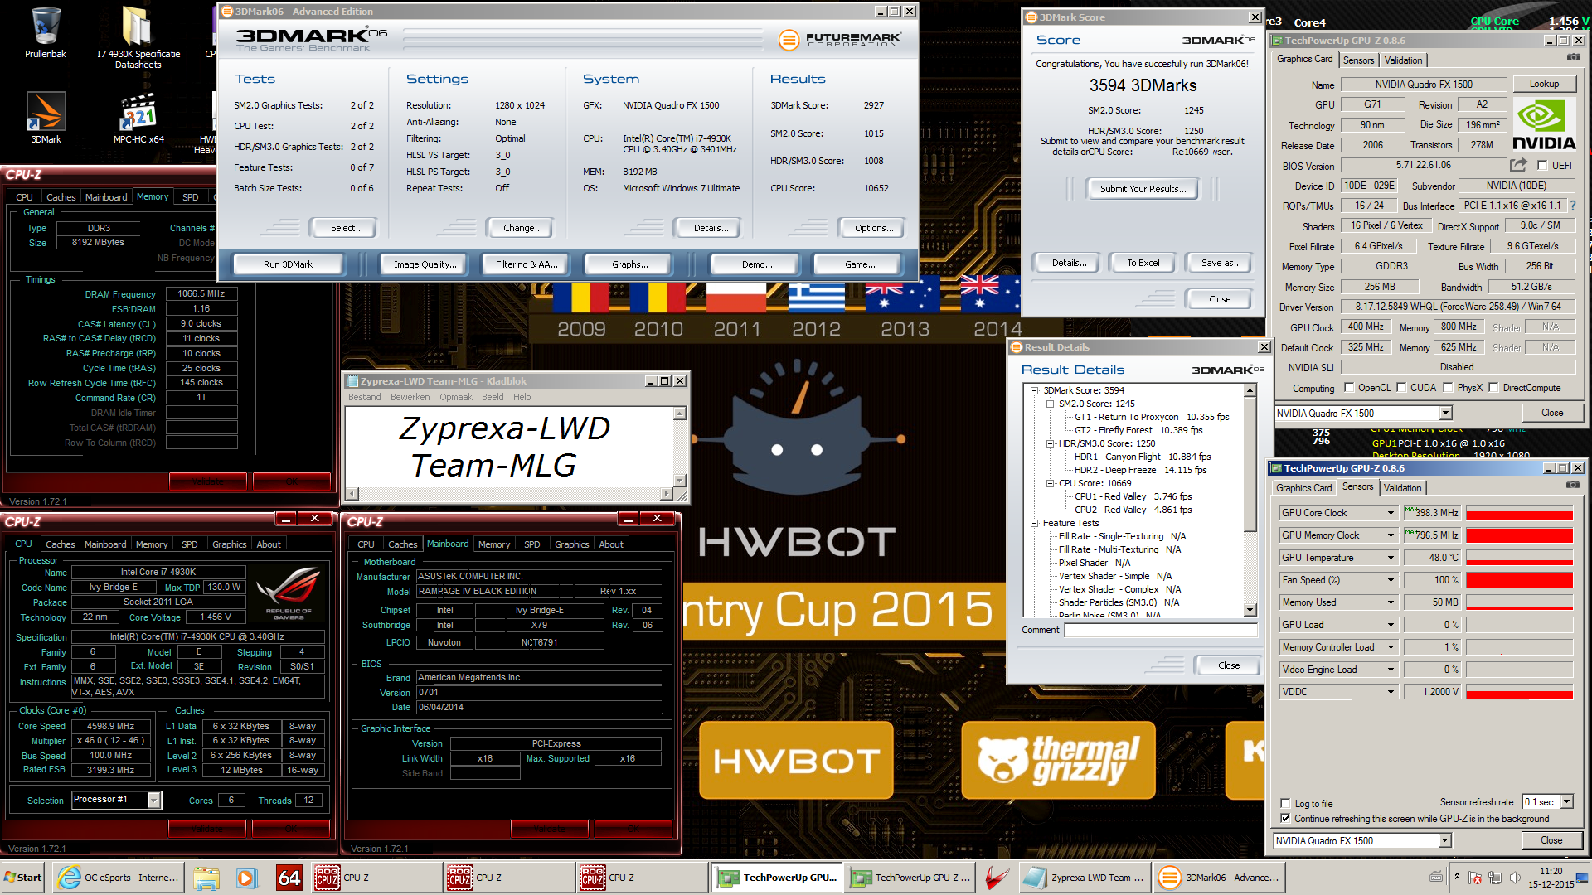Screen dimensions: 1592x895
Task: Collapse the 3DMark Score tree node
Action: pos(1034,390)
